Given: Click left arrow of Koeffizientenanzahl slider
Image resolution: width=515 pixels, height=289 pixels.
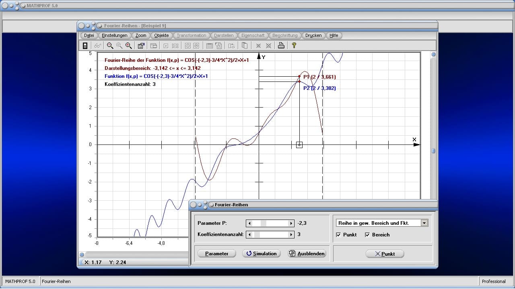Looking at the screenshot, I should pos(249,234).
